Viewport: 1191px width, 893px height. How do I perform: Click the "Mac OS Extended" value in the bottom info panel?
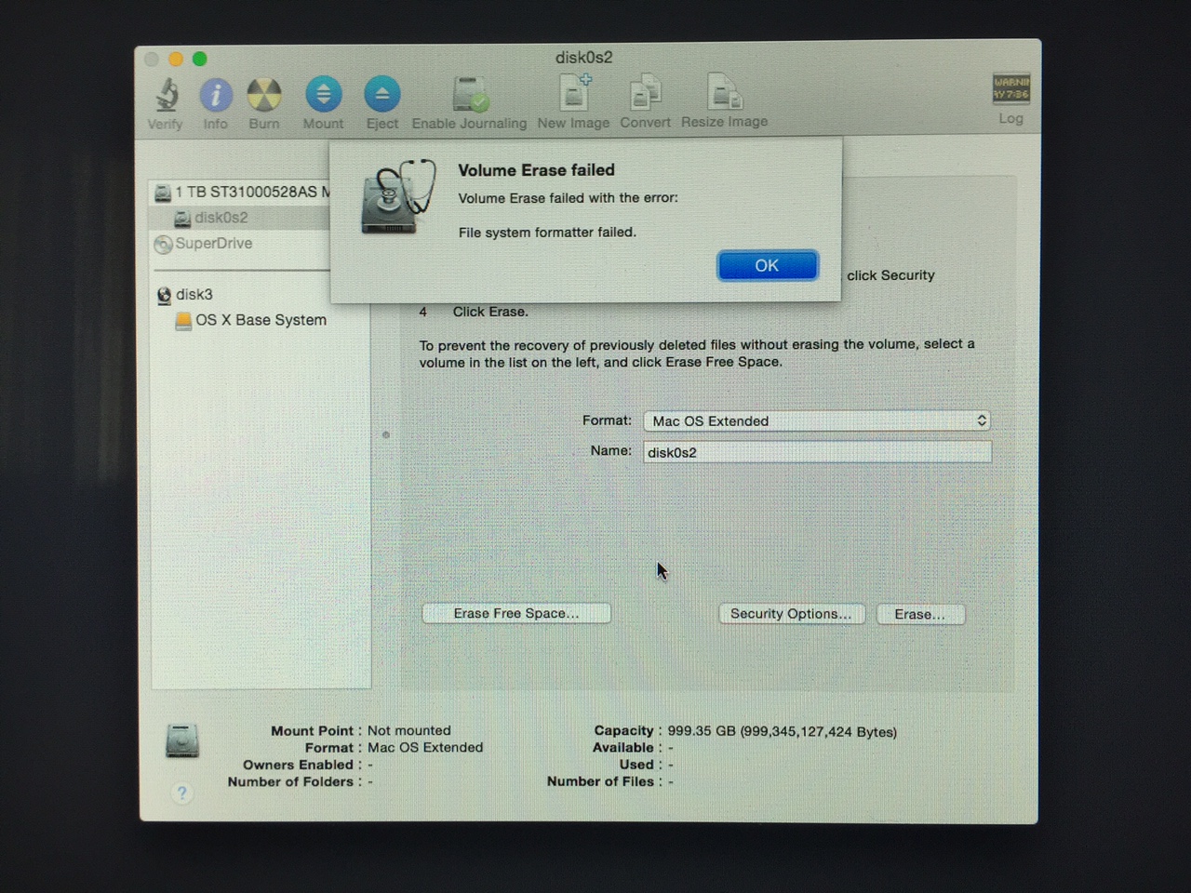[425, 748]
